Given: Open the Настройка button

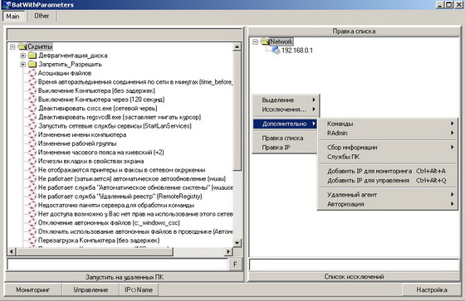Looking at the screenshot, I should 432,289.
